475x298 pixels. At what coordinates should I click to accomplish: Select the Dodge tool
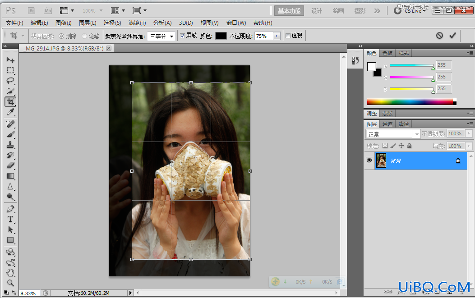click(x=10, y=197)
